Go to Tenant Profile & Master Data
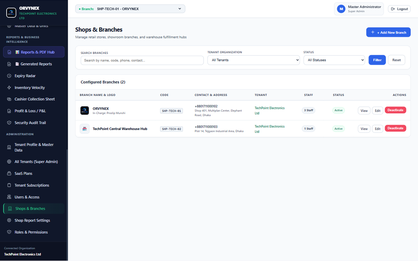418x261 pixels. click(34, 147)
